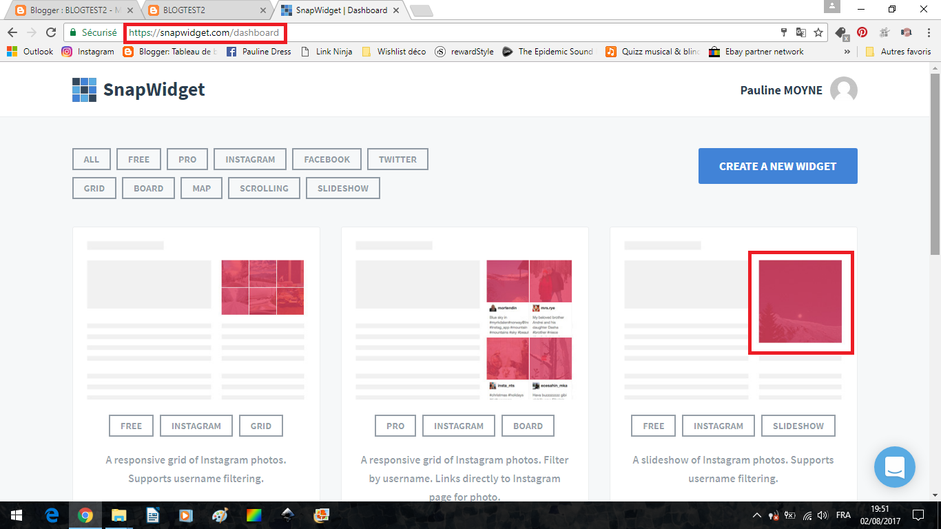Filter widgets by the FREE tag
Image resolution: width=941 pixels, height=529 pixels.
click(138, 159)
